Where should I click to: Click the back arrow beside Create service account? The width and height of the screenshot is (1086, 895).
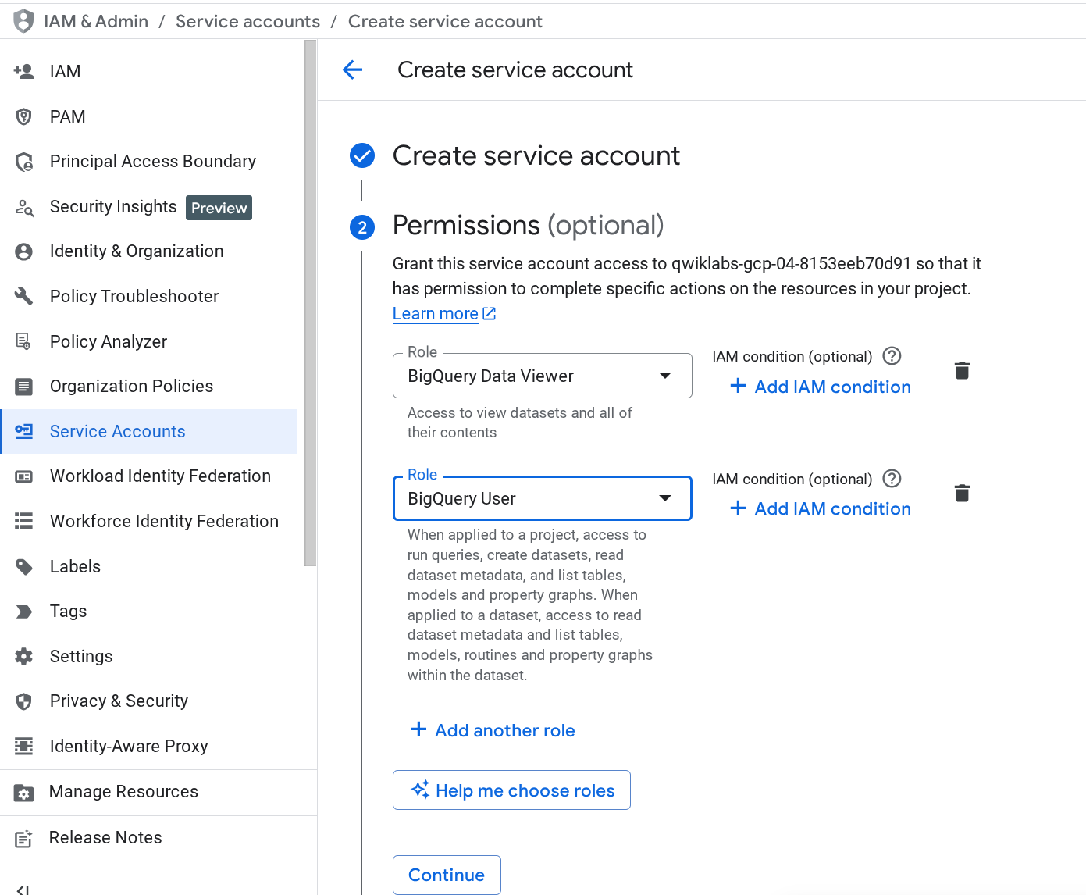pyautogui.click(x=353, y=70)
